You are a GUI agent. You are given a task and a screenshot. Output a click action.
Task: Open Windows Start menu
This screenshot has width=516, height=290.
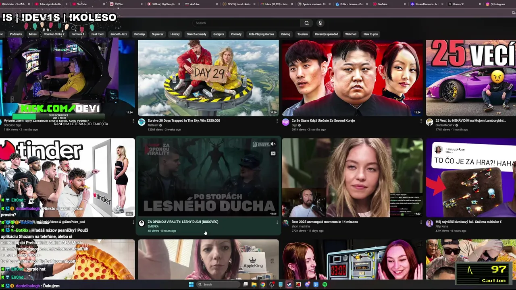pyautogui.click(x=191, y=284)
